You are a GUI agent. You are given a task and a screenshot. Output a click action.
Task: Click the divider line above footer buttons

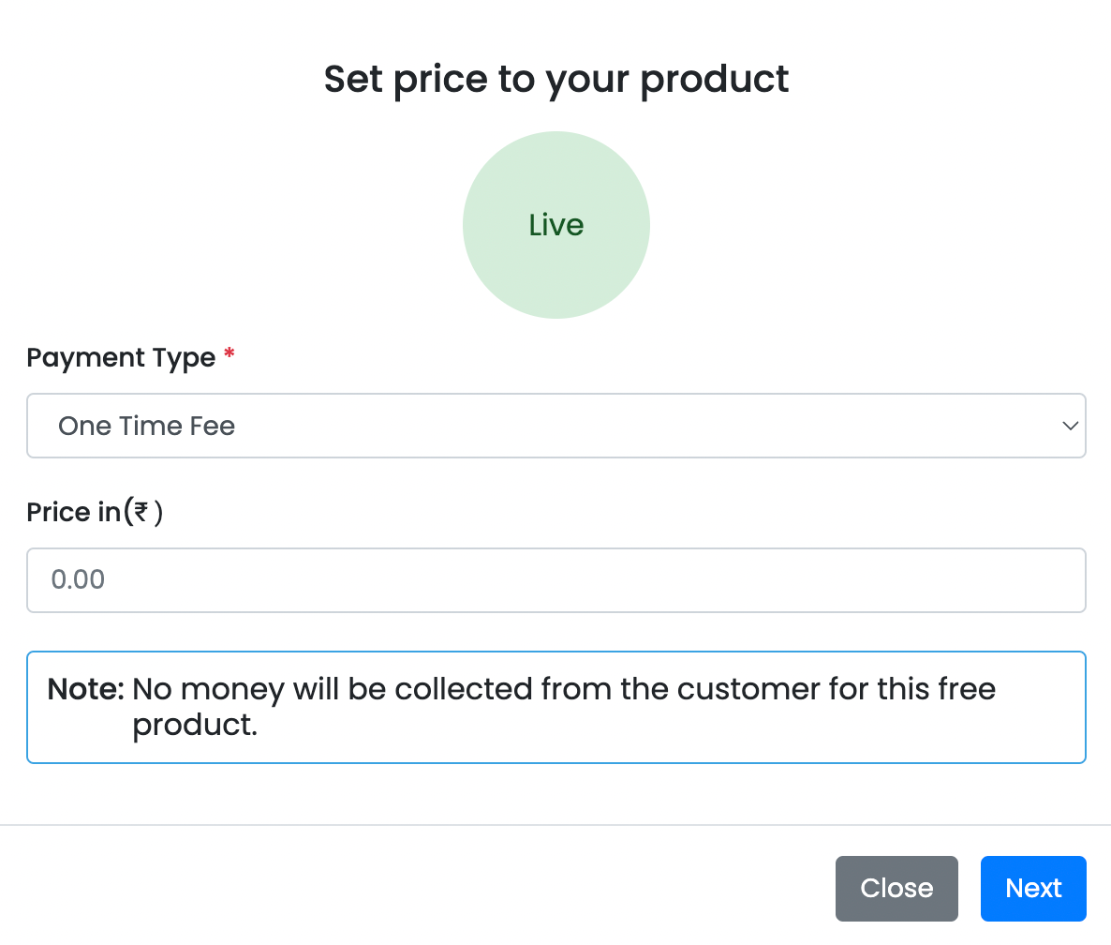click(555, 825)
